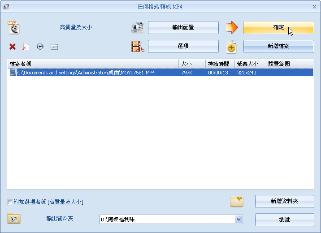
Task: Click the 設置範圍 column header
Action: click(x=290, y=64)
